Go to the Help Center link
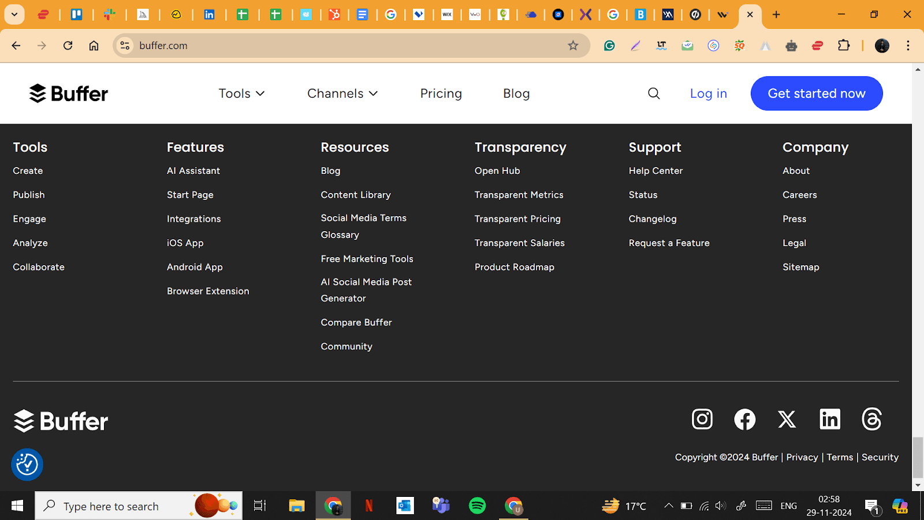The image size is (924, 520). pyautogui.click(x=655, y=171)
